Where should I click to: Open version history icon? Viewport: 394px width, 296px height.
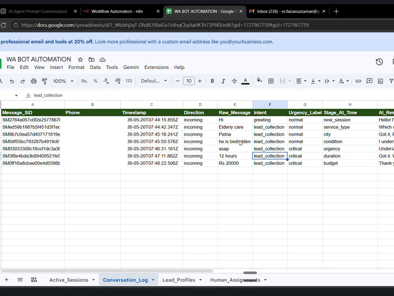[379, 62]
